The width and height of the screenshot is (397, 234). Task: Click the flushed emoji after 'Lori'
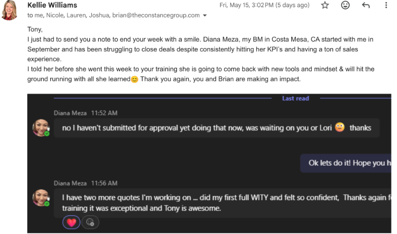(x=340, y=127)
